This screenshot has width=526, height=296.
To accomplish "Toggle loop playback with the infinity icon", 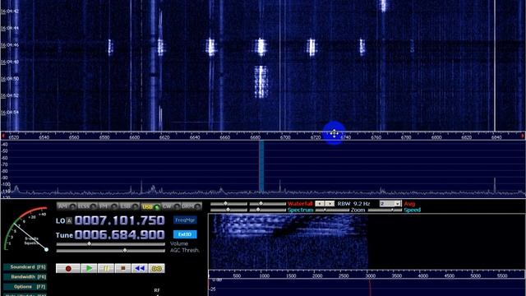I will 156,269.
